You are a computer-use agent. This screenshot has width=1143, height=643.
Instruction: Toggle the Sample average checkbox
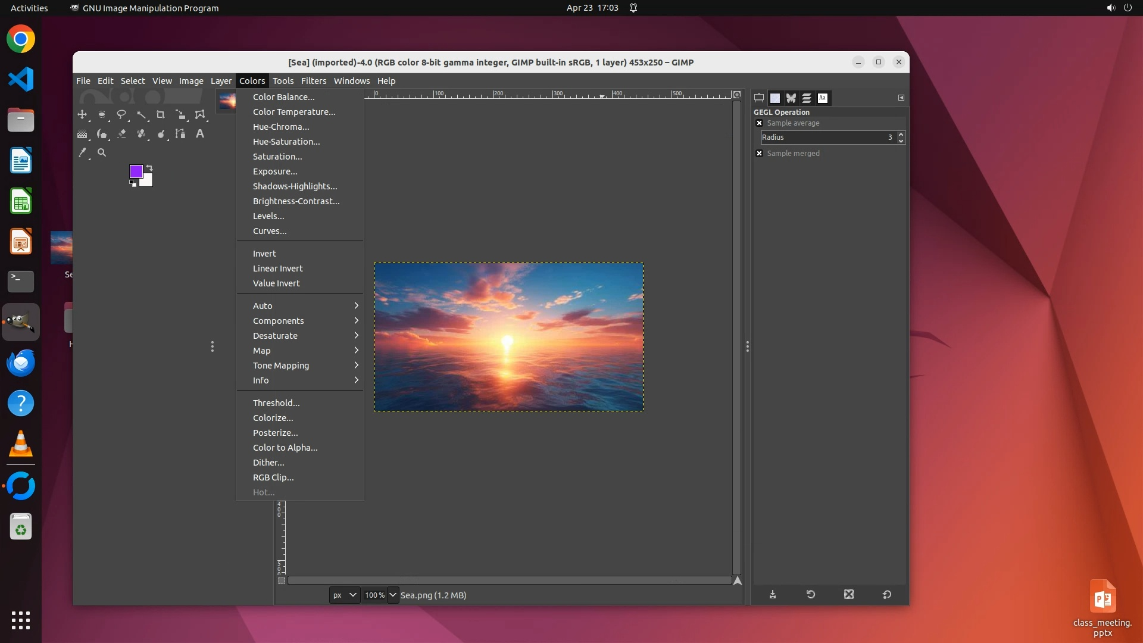[x=759, y=123]
